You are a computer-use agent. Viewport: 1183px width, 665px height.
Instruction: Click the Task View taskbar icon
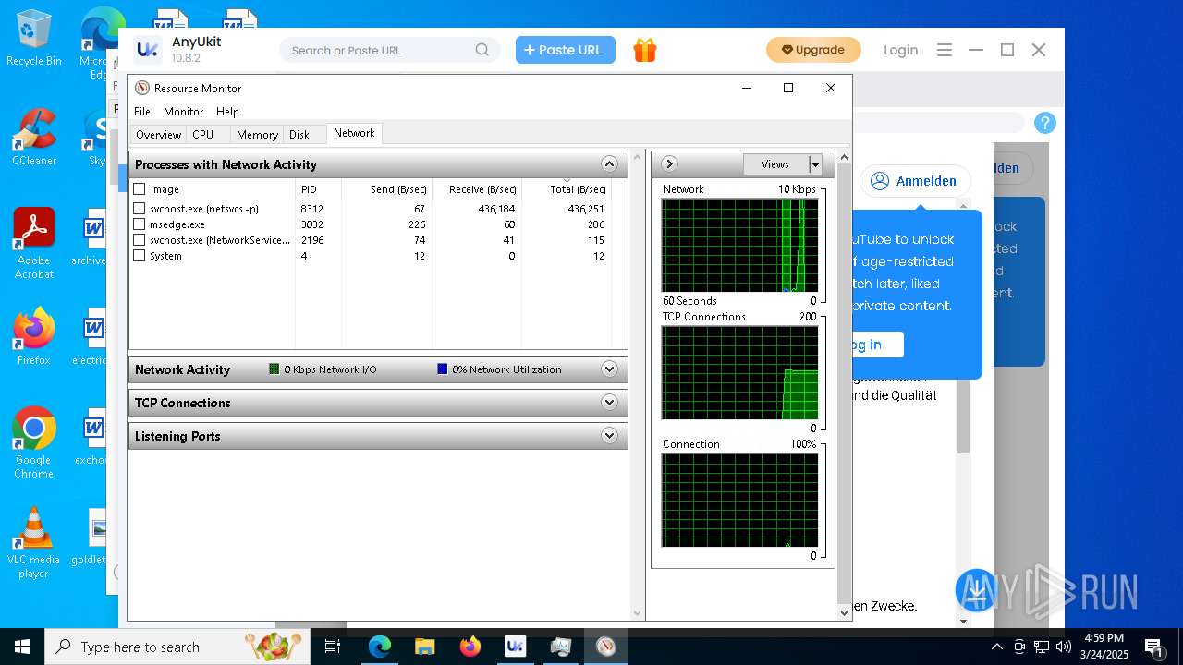click(x=333, y=647)
